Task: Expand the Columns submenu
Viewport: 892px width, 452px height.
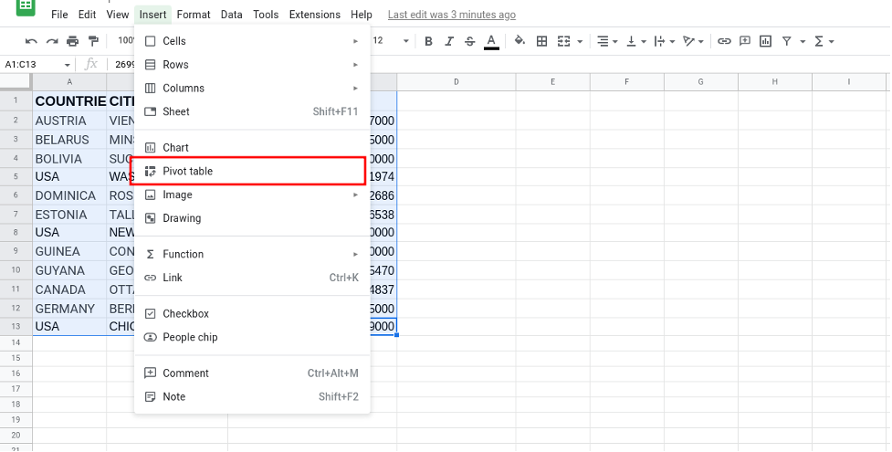Action: pyautogui.click(x=252, y=89)
